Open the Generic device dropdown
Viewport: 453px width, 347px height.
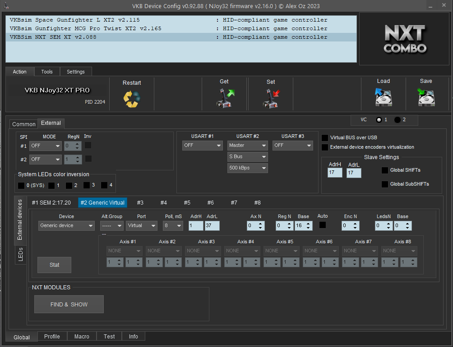point(66,226)
